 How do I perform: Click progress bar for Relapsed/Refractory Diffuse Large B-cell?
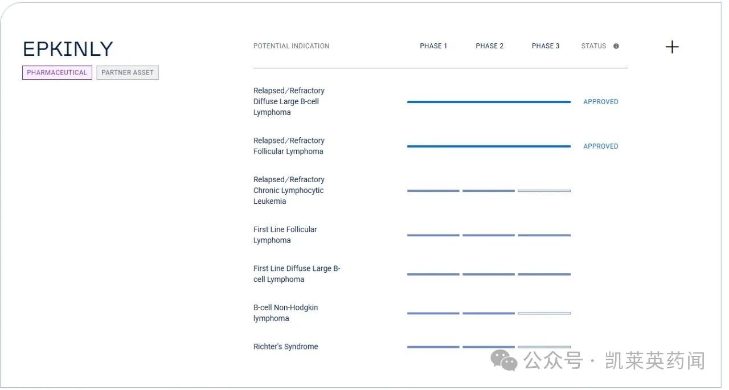tap(489, 102)
